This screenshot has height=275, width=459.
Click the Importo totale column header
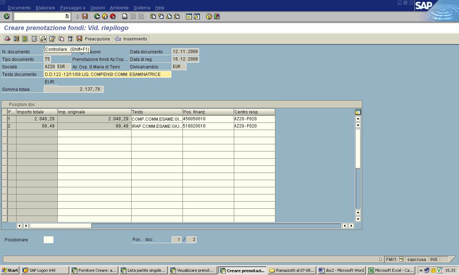coord(37,112)
